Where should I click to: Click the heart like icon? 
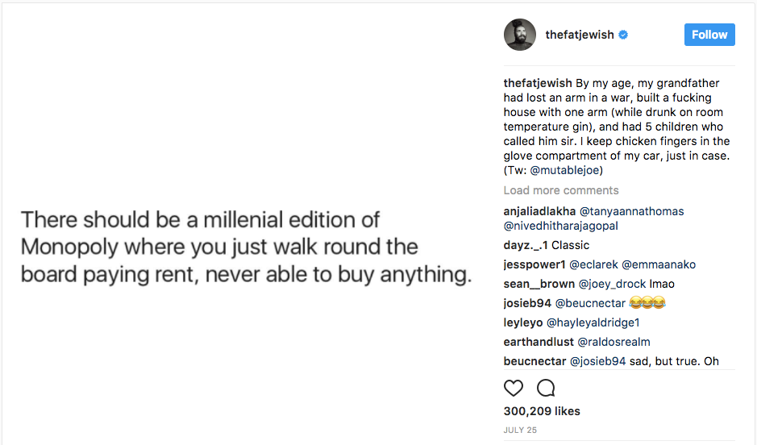click(514, 388)
